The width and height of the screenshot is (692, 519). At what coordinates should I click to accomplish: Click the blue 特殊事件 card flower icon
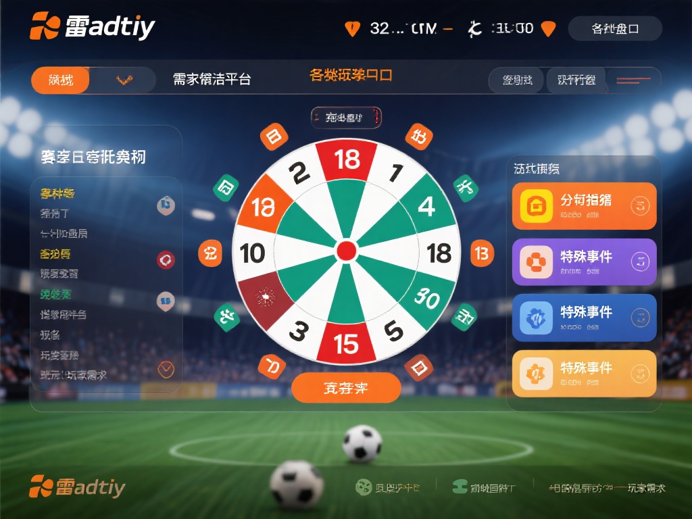(x=536, y=318)
